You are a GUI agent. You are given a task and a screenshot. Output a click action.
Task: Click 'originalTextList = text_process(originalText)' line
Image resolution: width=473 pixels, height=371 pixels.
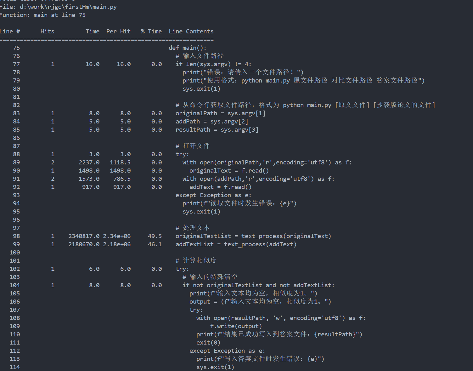point(253,236)
